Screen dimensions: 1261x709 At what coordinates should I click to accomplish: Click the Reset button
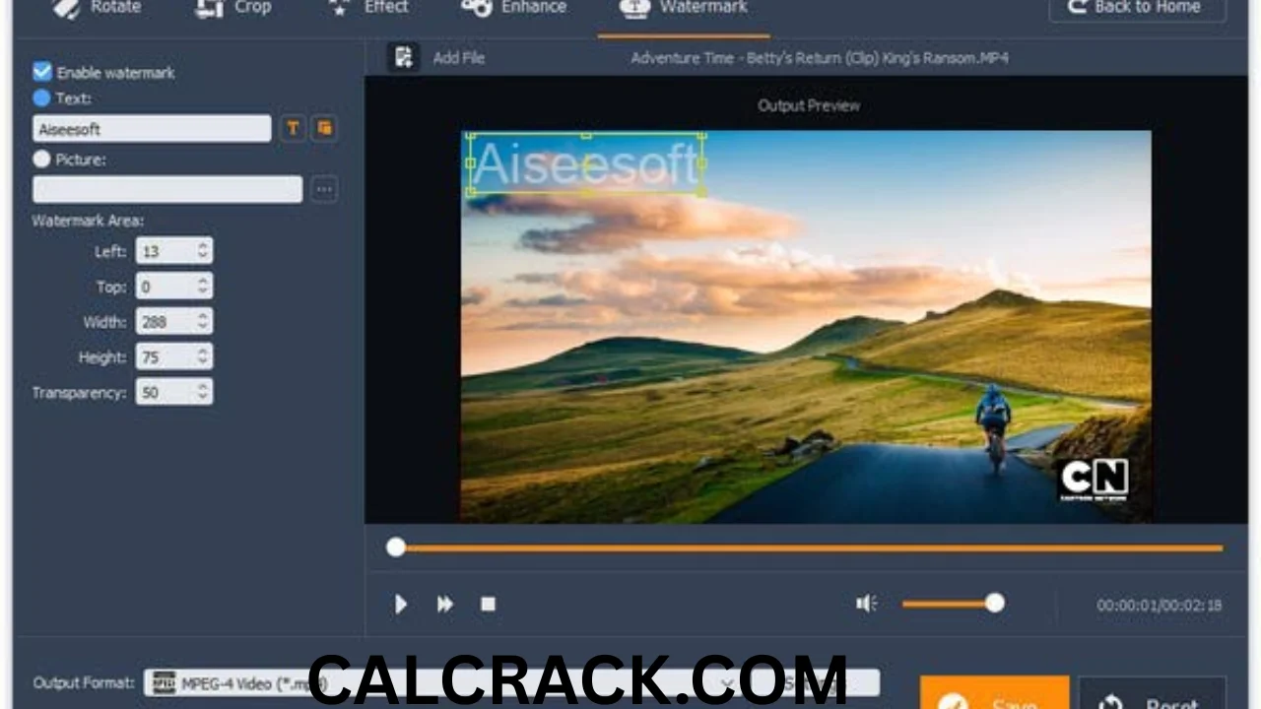(1153, 692)
